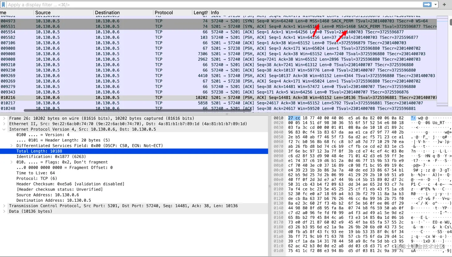This screenshot has height=257, width=452.
Task: Expand the Flags: 0x2 Don't fragment node
Action: coord(11,162)
